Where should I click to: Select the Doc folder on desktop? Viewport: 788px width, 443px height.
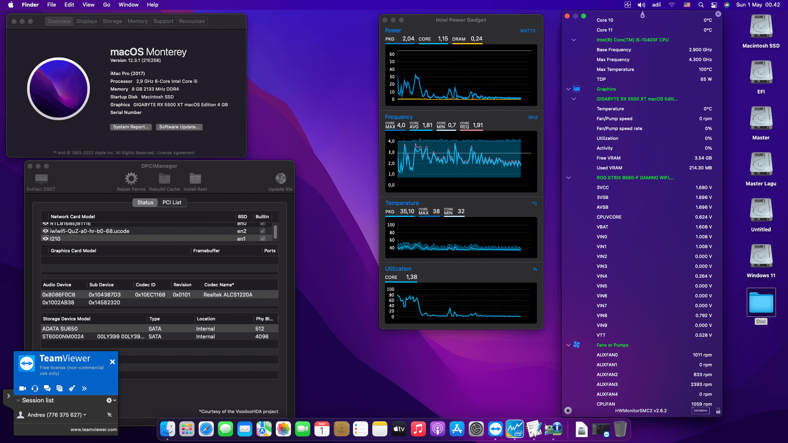tap(761, 306)
